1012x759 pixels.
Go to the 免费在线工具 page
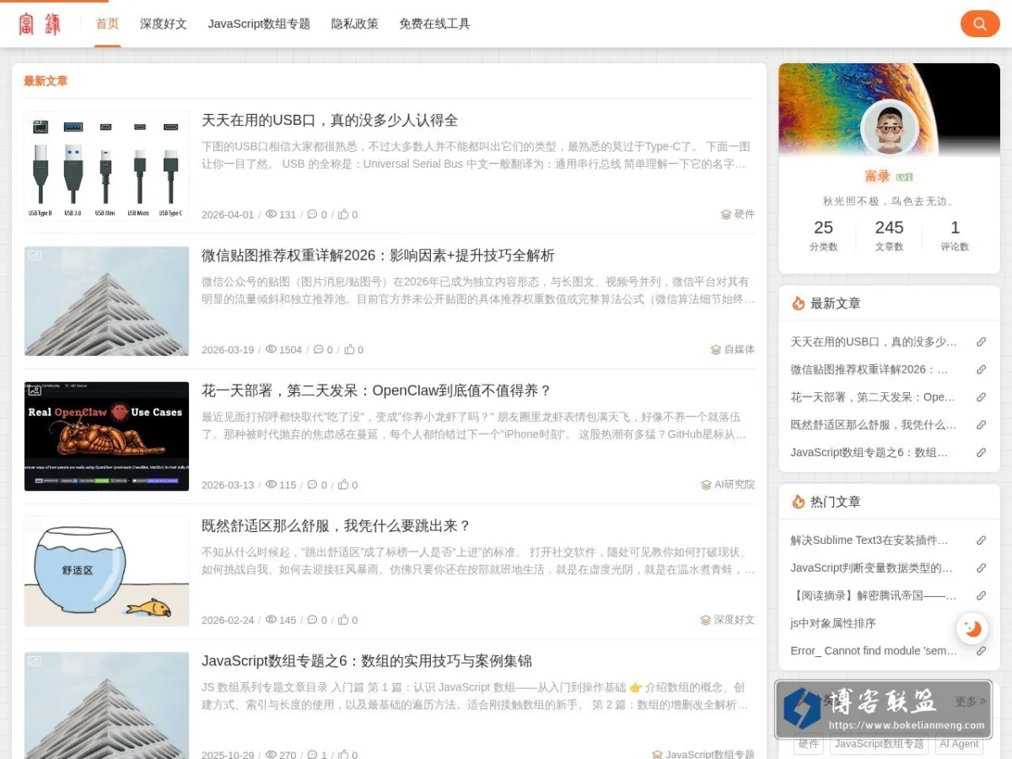coord(434,24)
